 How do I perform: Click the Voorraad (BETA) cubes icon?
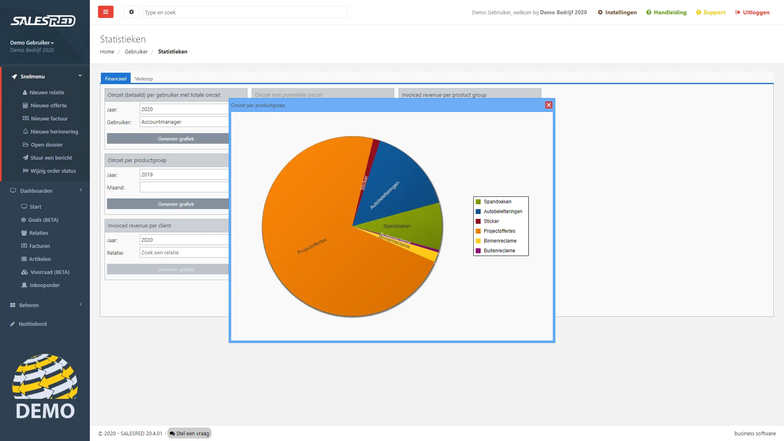point(24,272)
